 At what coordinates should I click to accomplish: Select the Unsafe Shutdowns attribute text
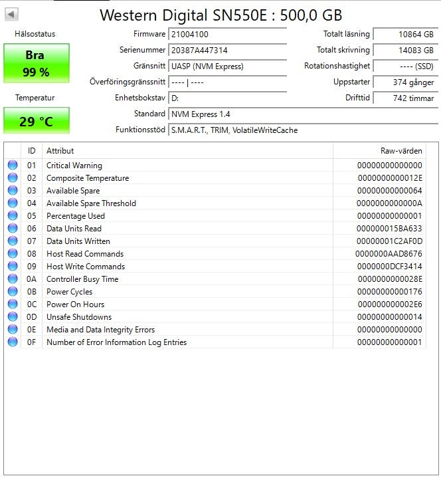[x=79, y=317]
